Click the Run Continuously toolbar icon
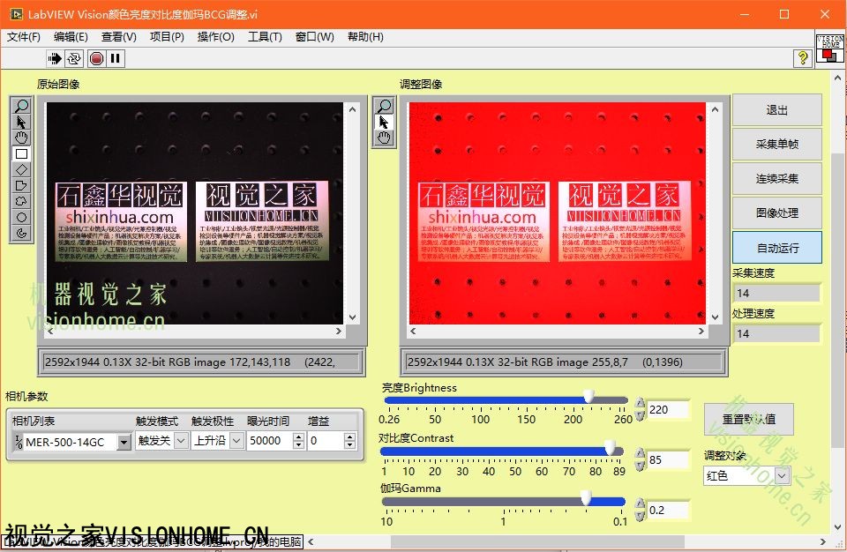847x552 pixels. tap(74, 58)
